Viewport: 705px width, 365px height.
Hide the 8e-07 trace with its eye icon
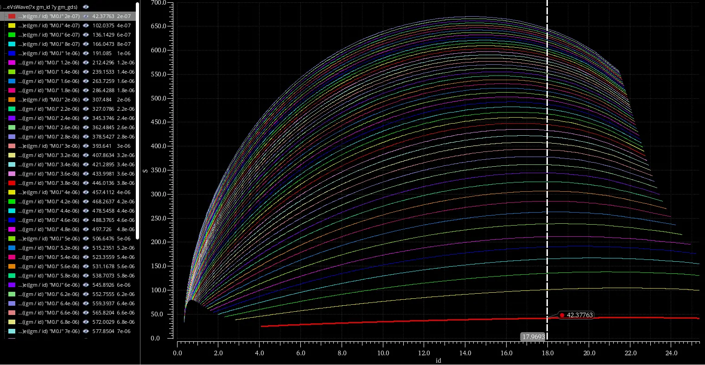(86, 44)
